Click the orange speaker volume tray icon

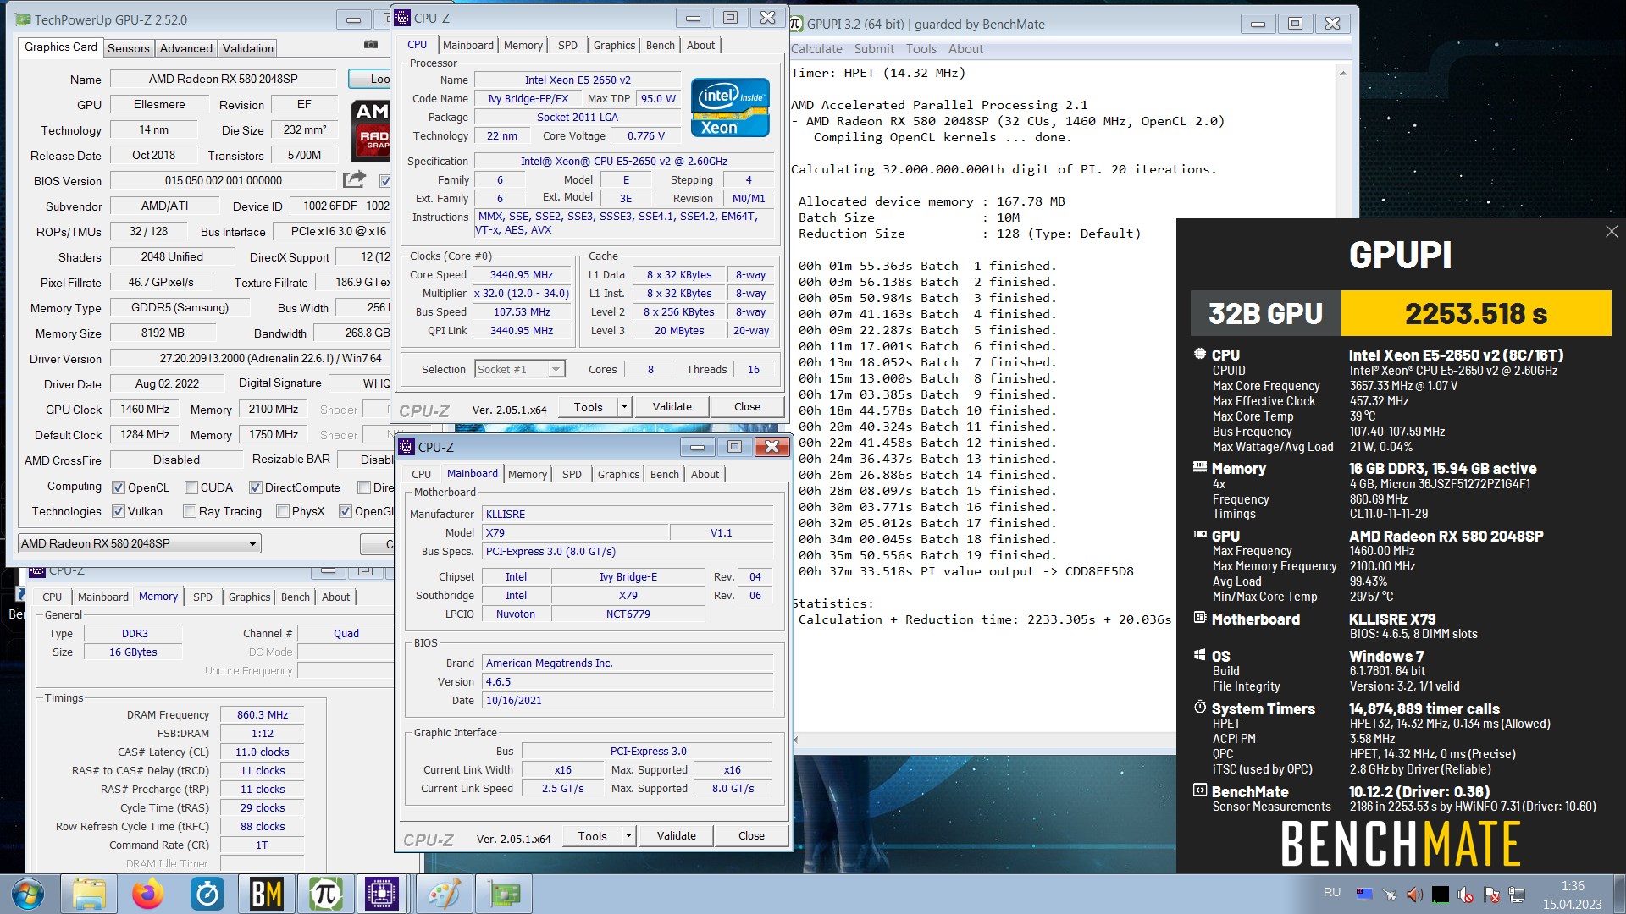[x=1414, y=894]
